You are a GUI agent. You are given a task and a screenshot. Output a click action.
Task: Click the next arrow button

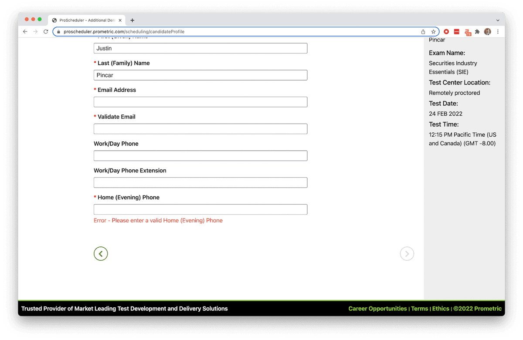[x=407, y=254]
